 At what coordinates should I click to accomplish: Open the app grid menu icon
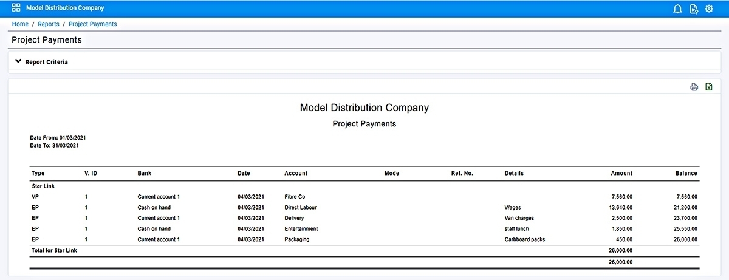pos(16,9)
